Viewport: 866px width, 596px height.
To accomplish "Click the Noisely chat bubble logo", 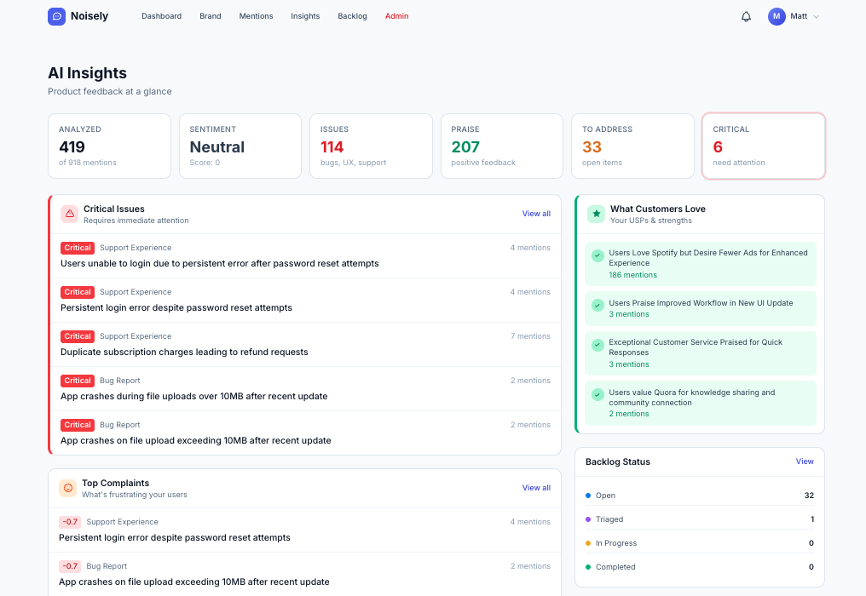I will pos(56,16).
